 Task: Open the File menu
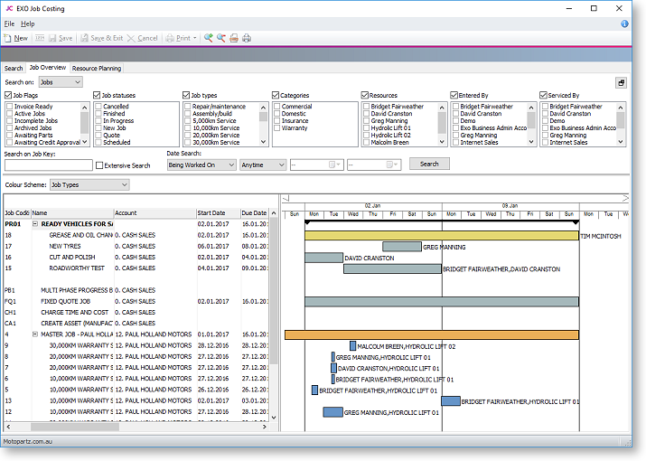(9, 24)
